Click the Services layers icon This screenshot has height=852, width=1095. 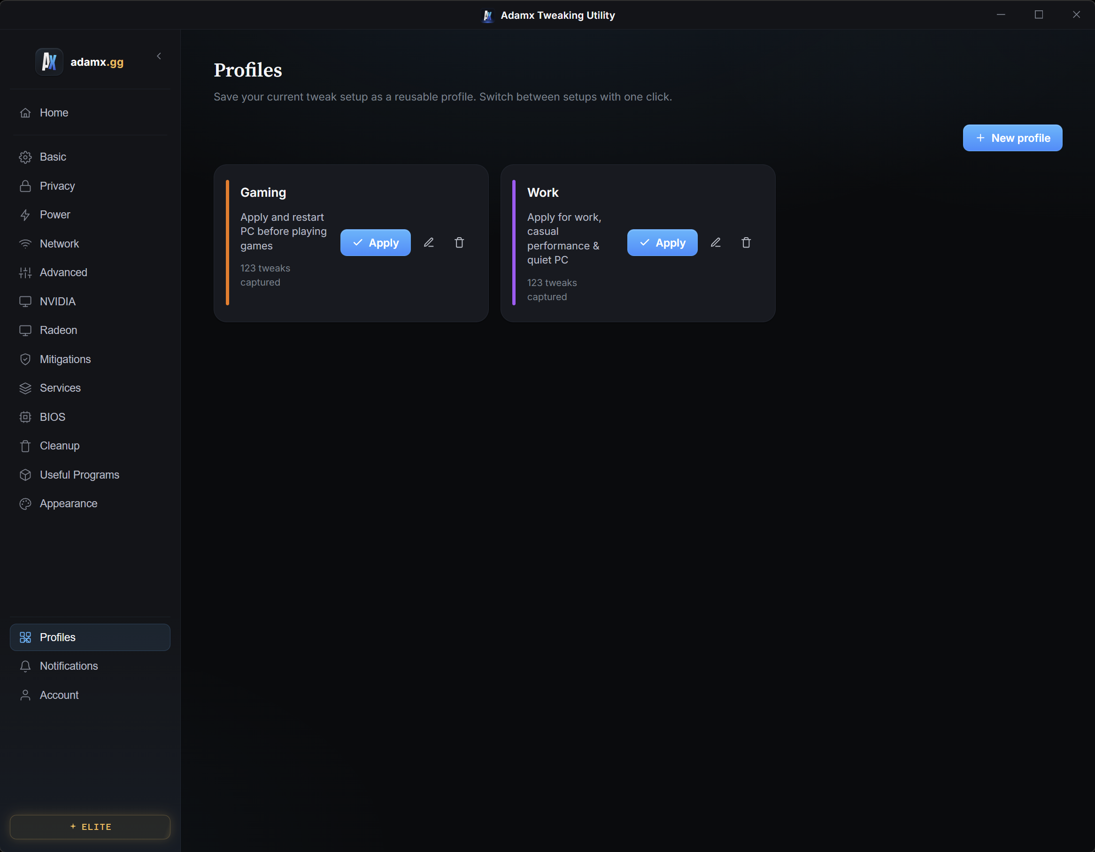[25, 388]
